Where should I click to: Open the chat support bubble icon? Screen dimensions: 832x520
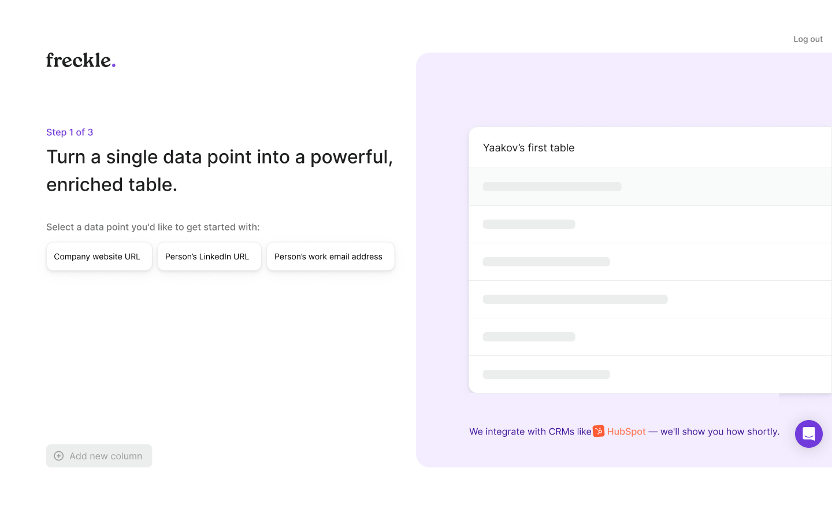808,434
